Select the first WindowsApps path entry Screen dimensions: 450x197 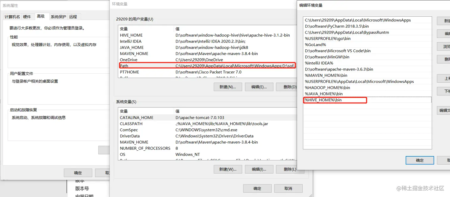368,20
